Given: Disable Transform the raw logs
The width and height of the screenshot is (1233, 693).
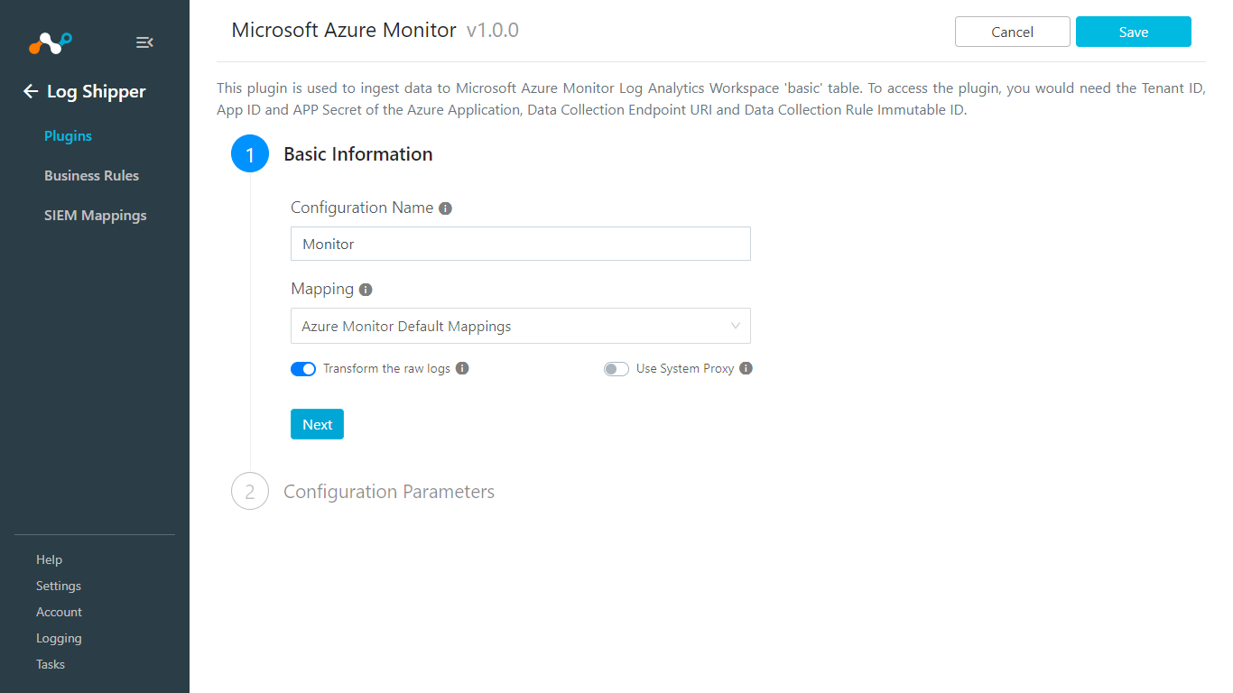Looking at the screenshot, I should click(x=303, y=369).
